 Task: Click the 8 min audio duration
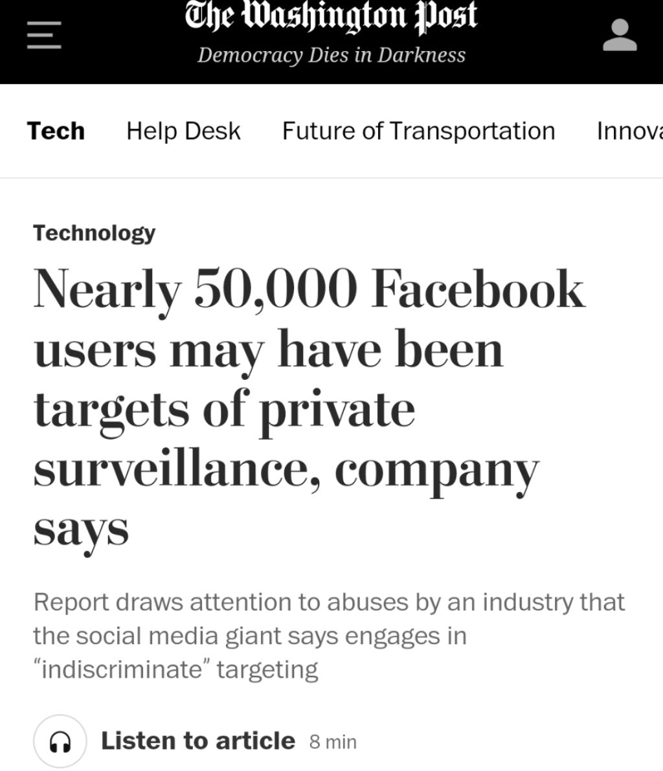(333, 742)
